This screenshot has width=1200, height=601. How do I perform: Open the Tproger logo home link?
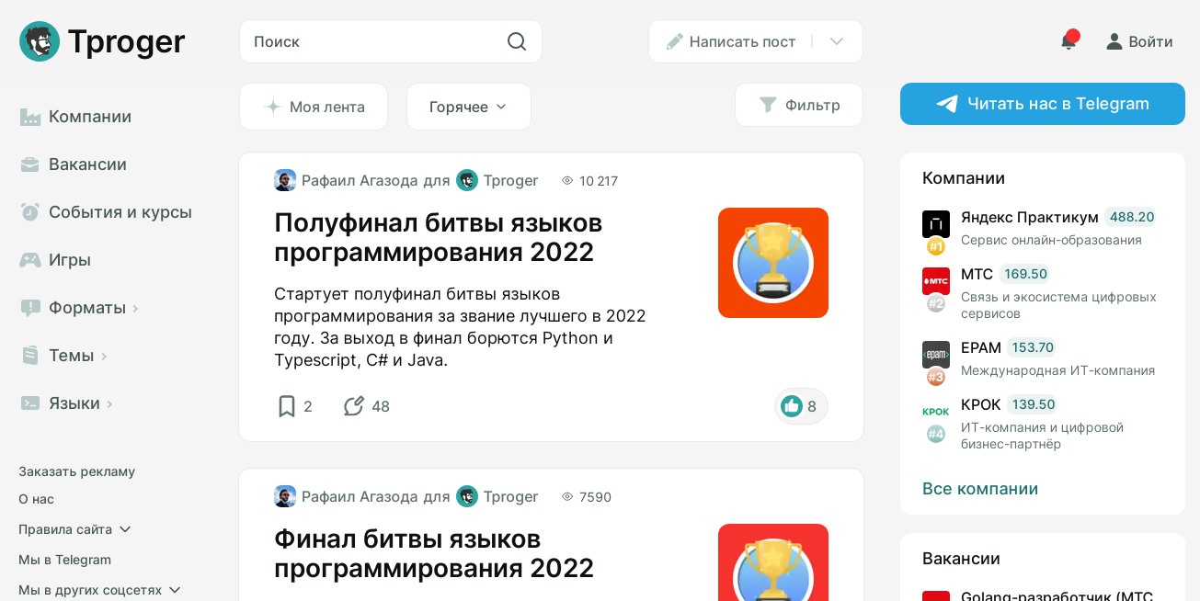click(102, 41)
